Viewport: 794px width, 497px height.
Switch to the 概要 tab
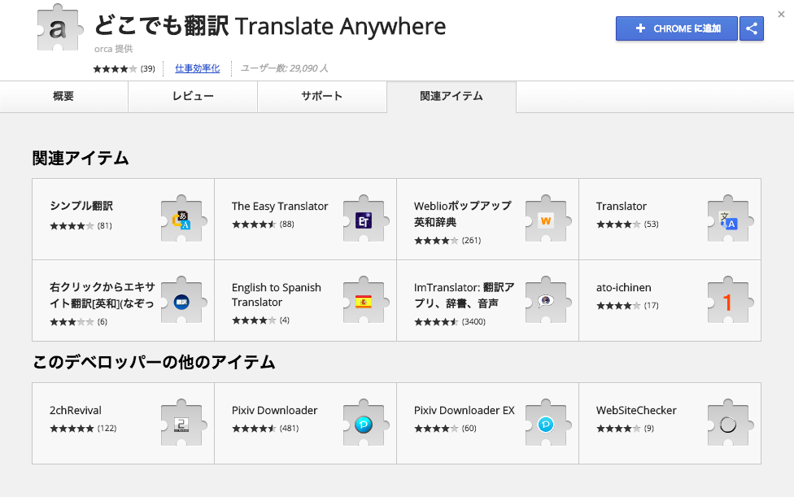pyautogui.click(x=63, y=96)
